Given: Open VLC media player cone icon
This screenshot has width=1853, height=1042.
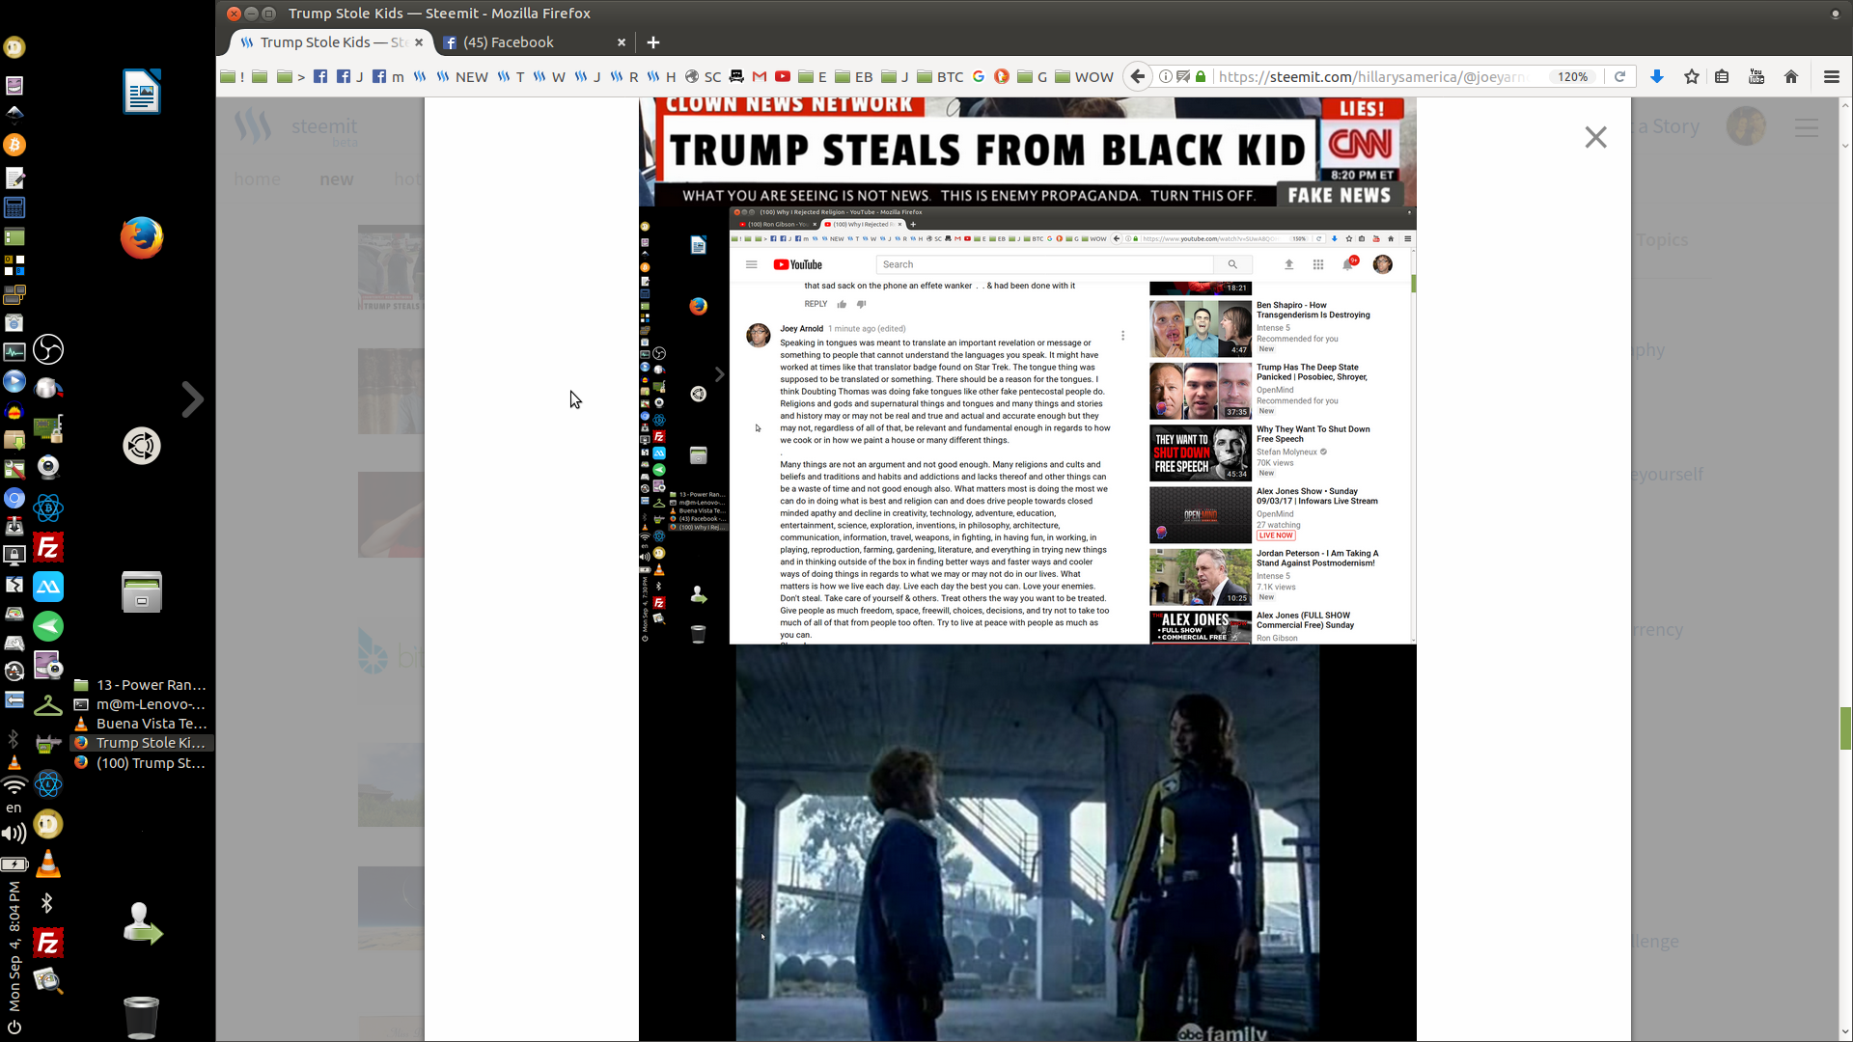Looking at the screenshot, I should [x=48, y=864].
